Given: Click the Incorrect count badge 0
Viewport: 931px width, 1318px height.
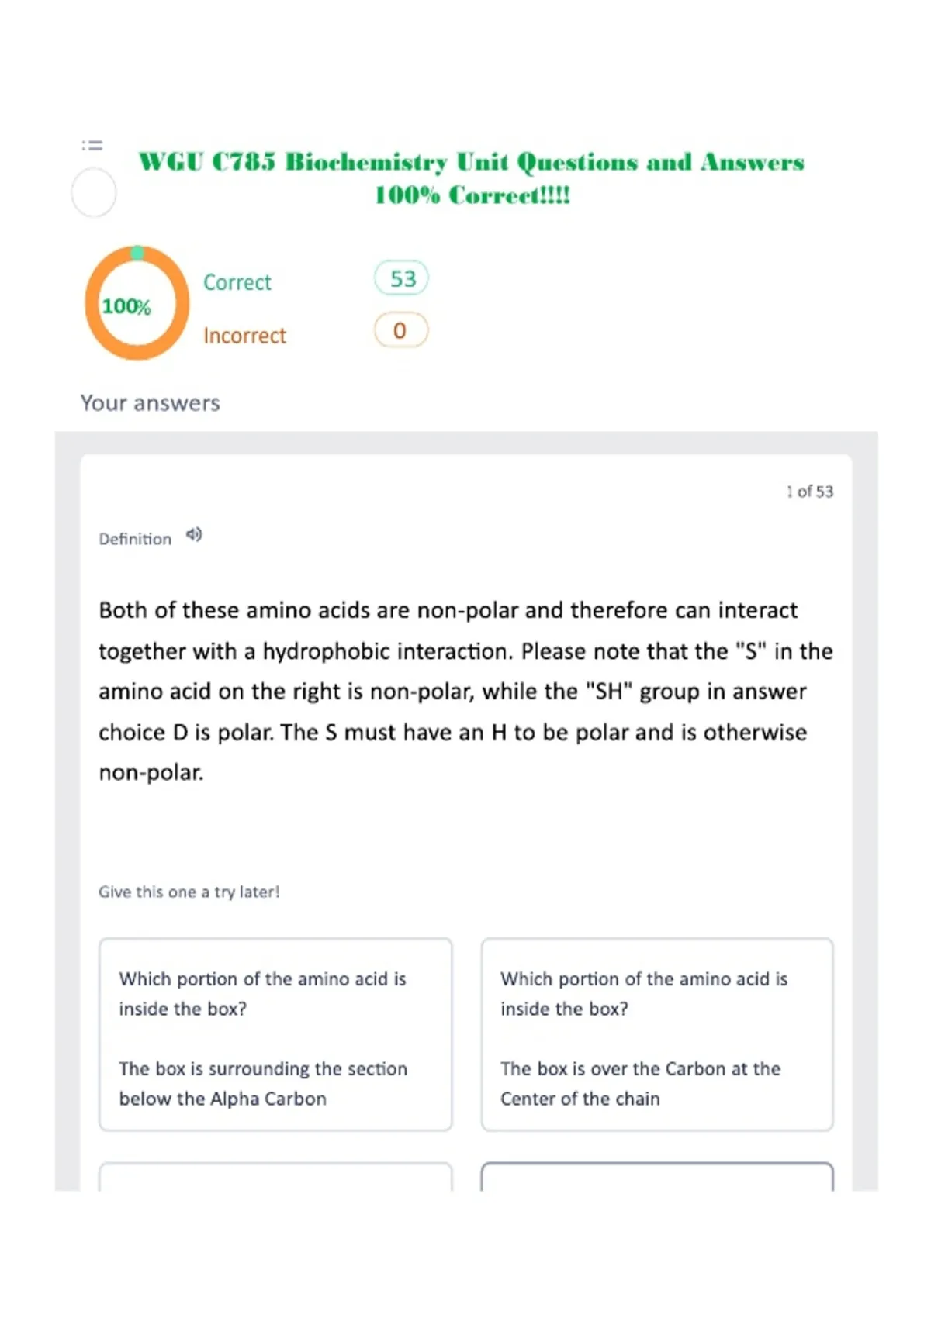Looking at the screenshot, I should (x=401, y=330).
